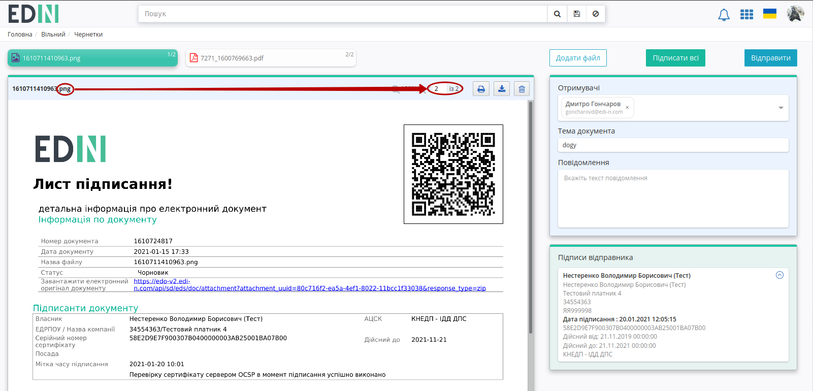Click Інформація по документу heading
Viewport: 813px width, 391px height.
point(97,220)
